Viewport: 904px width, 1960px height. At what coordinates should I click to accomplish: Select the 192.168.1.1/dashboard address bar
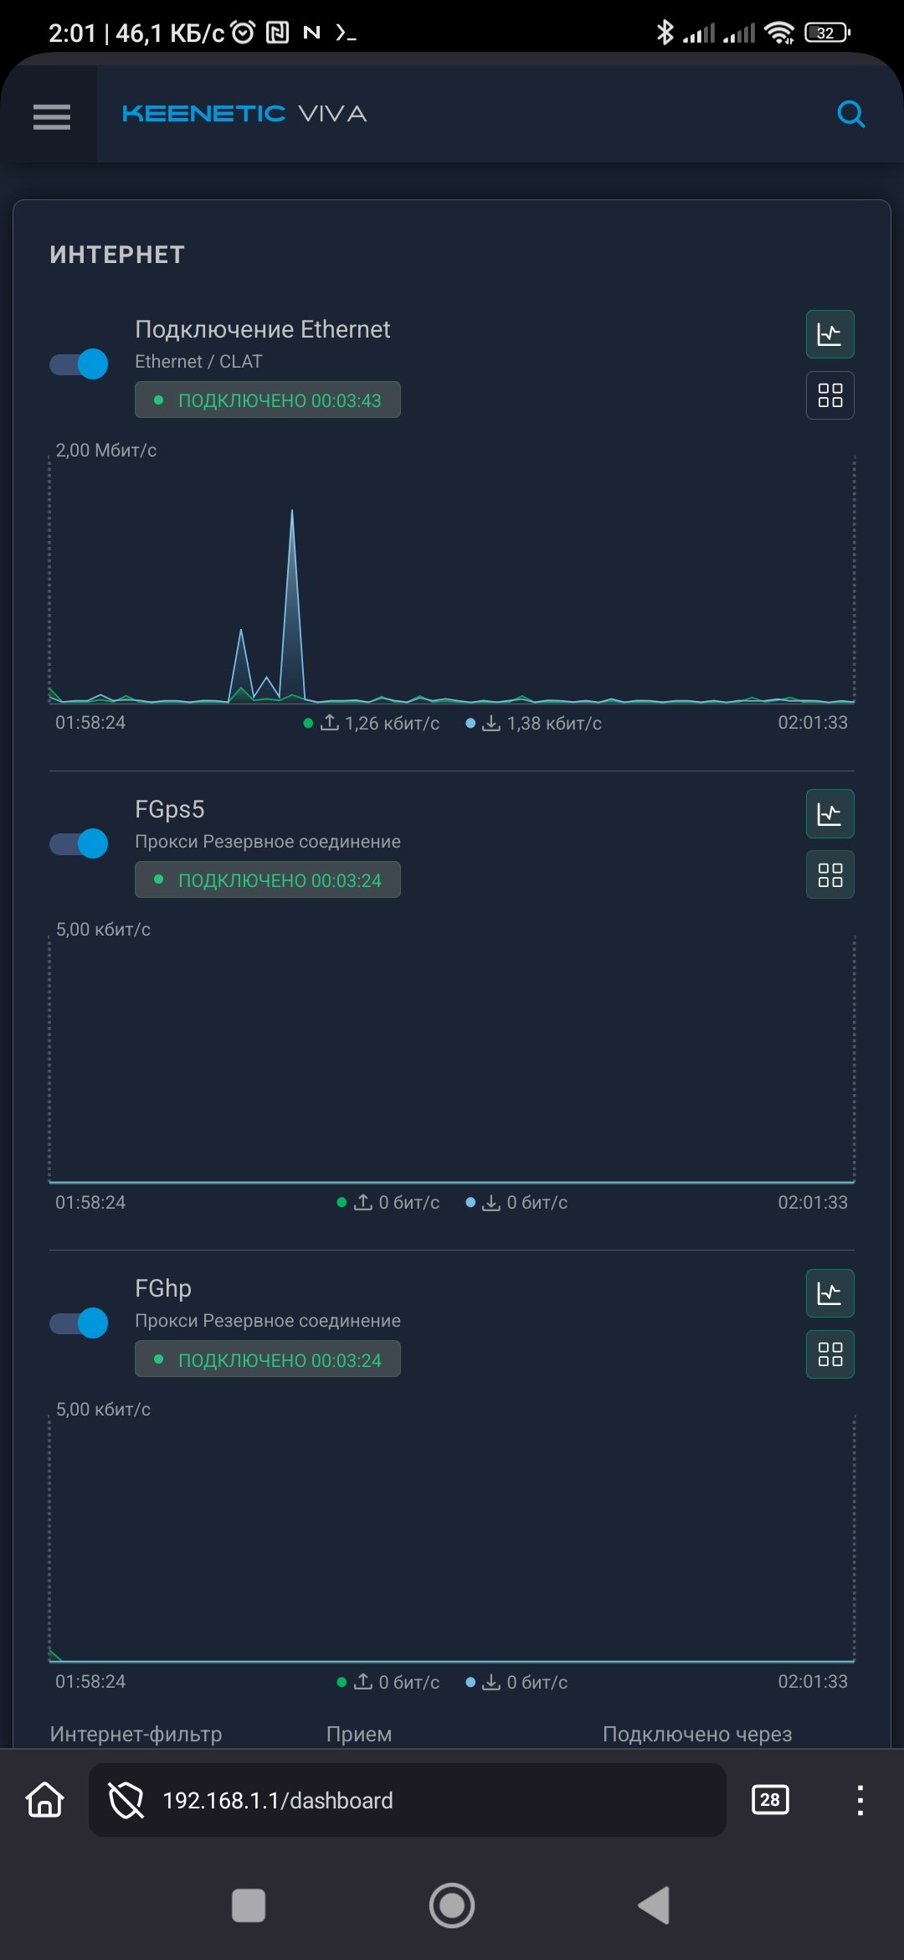408,1800
